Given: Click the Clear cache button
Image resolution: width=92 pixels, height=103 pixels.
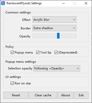Looking at the screenshot, I should [43, 95].
